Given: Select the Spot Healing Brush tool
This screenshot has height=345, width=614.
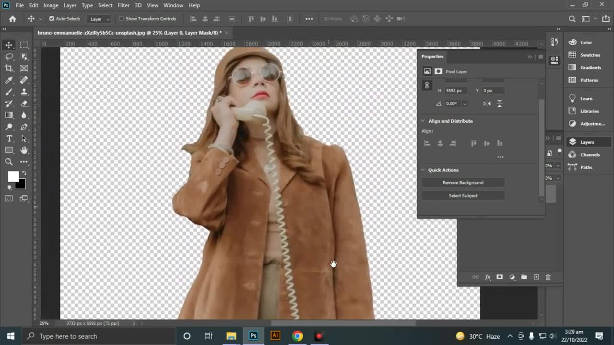Looking at the screenshot, I should [24, 80].
